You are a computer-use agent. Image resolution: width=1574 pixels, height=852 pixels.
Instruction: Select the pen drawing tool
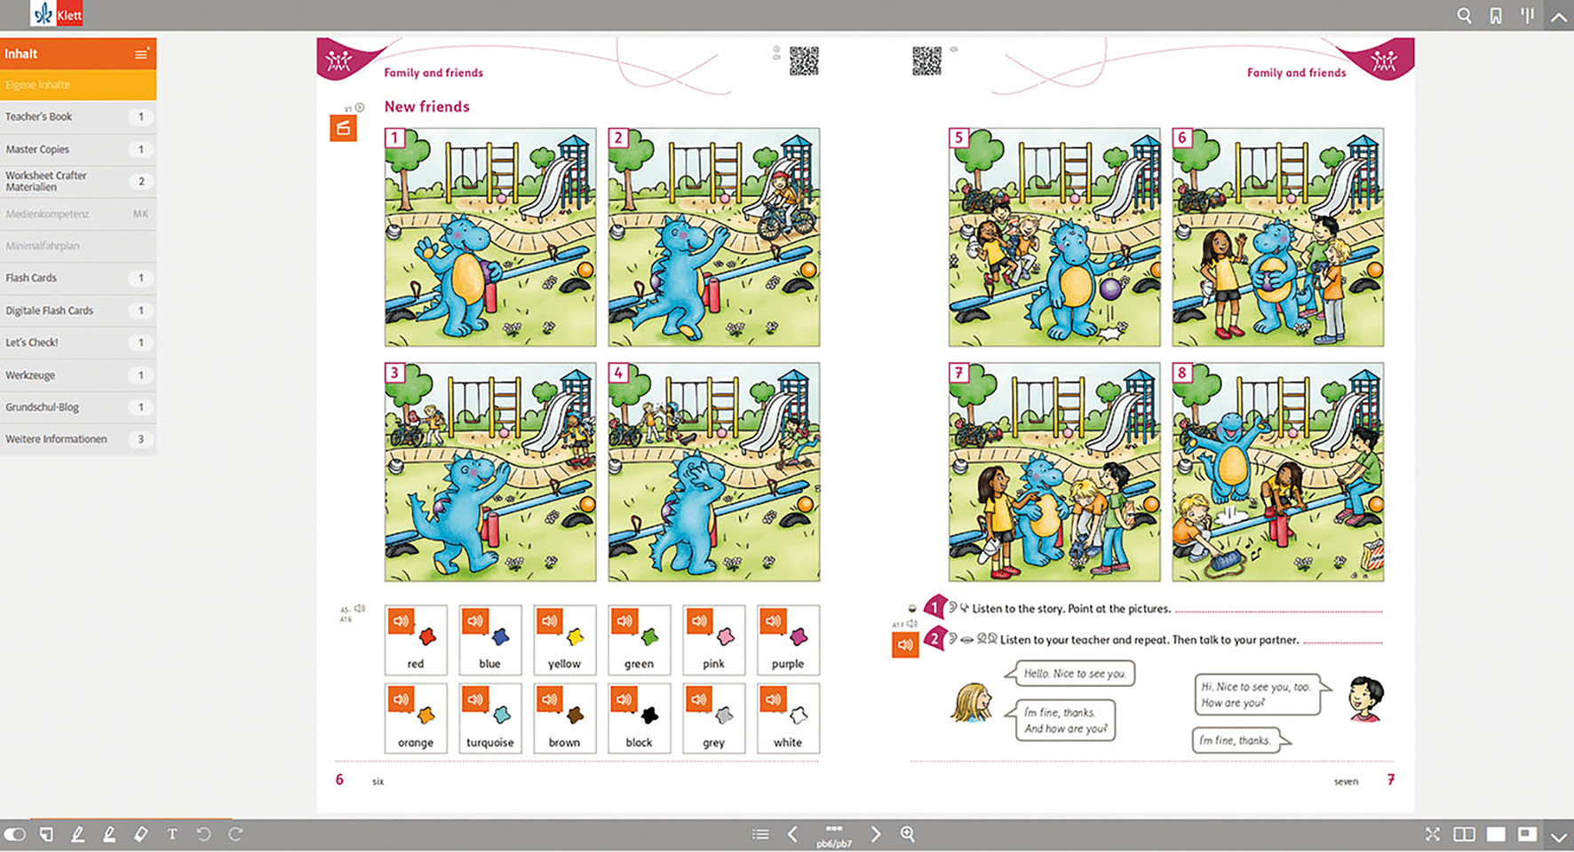click(78, 834)
